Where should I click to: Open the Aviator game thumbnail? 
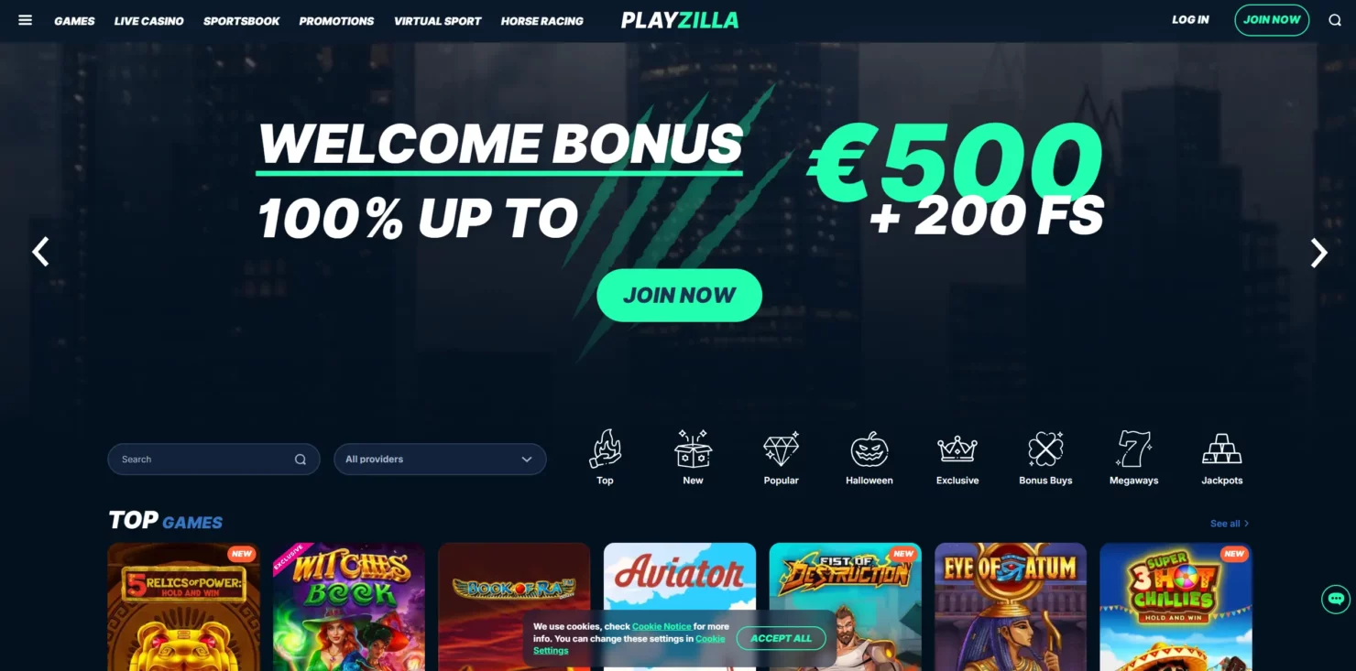click(x=680, y=606)
